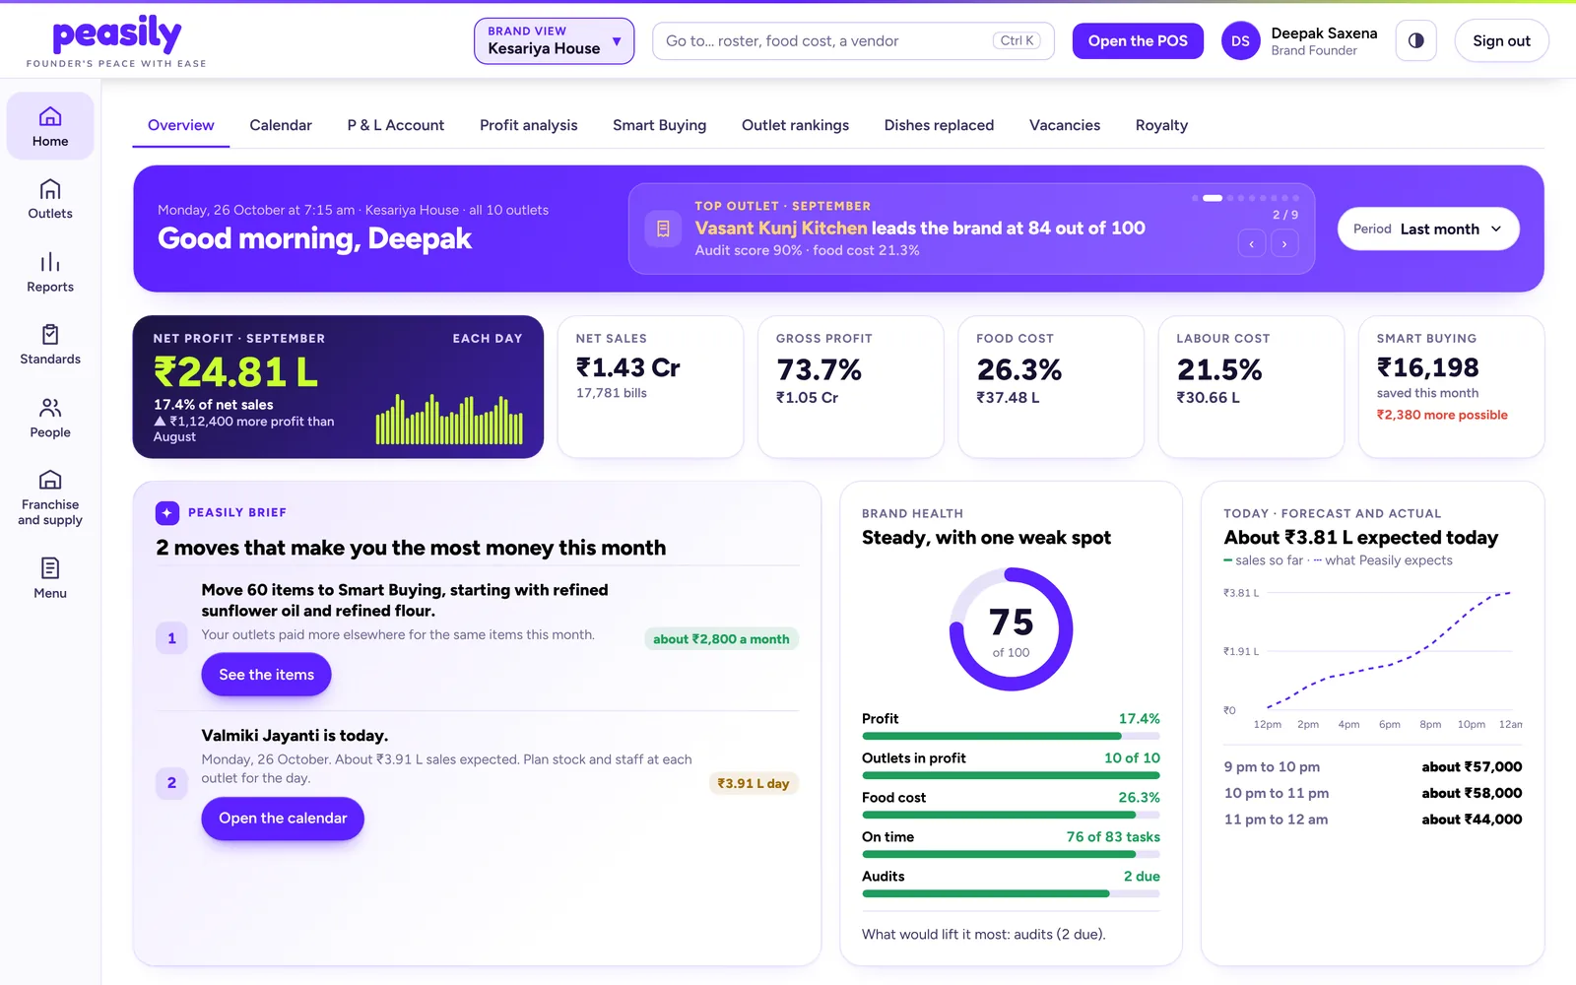Image resolution: width=1576 pixels, height=985 pixels.
Task: Click the active banner pagination dot
Action: tap(1213, 198)
